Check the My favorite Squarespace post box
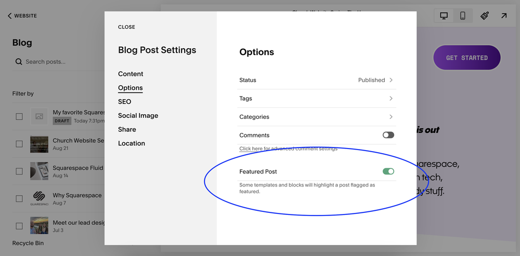 click(x=19, y=116)
